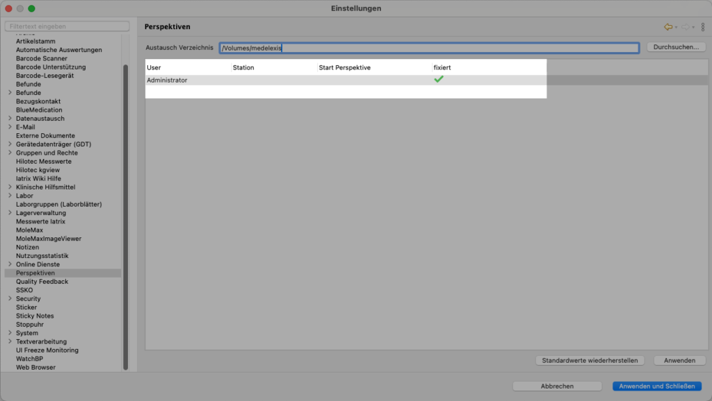Expand the Gerätedatenträger (GDT) tree node

pyautogui.click(x=10, y=144)
